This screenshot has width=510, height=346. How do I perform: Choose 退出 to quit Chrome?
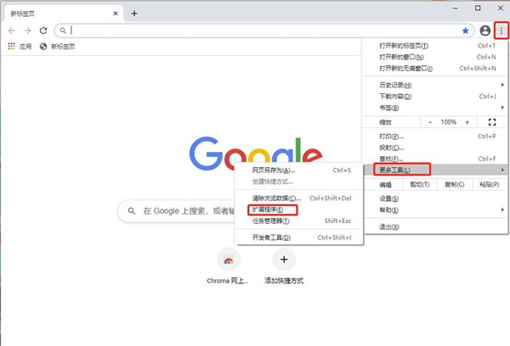tap(435, 227)
